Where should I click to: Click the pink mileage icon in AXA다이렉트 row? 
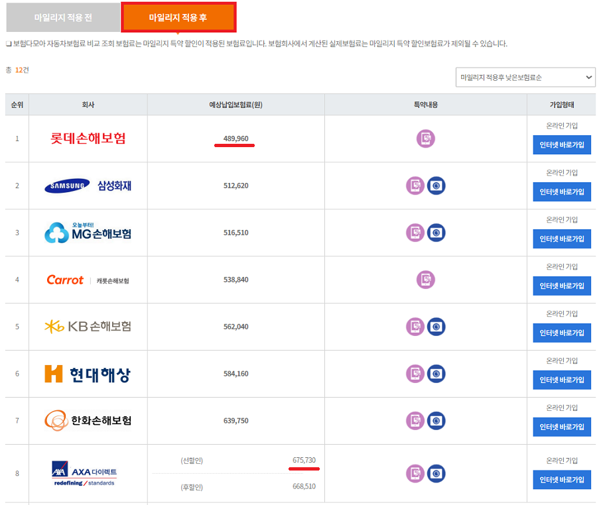(415, 473)
